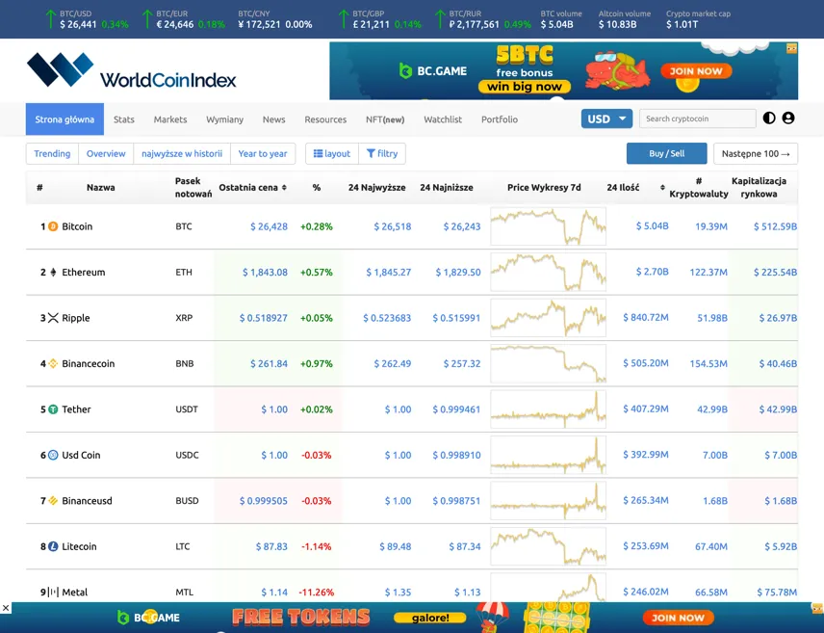Close the bottom BC.GAME ad banner
Screen dimensions: 824x633
[x=5, y=608]
